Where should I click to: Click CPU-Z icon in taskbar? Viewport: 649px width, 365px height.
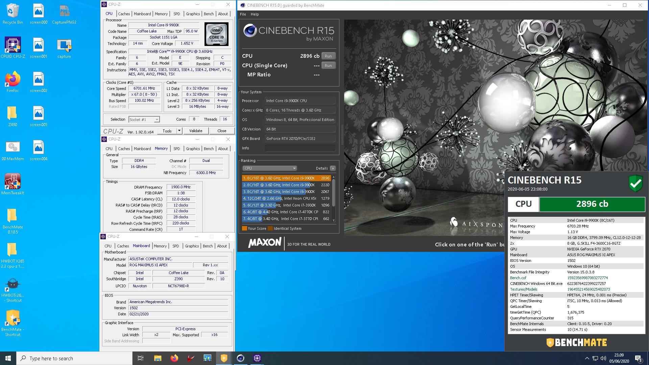257,358
